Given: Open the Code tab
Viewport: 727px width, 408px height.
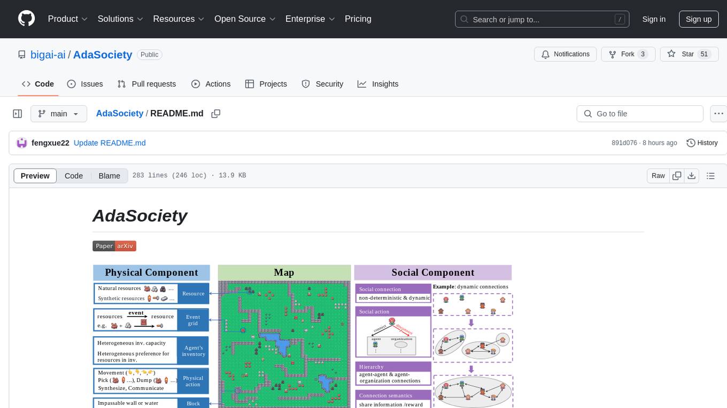Looking at the screenshot, I should tap(38, 84).
